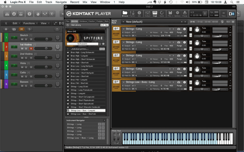Mute the Viola track
The height and width of the screenshot is (152, 244).
(22, 67)
